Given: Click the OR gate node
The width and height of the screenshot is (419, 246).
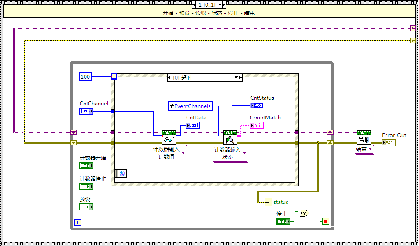Looking at the screenshot, I should pos(304,213).
